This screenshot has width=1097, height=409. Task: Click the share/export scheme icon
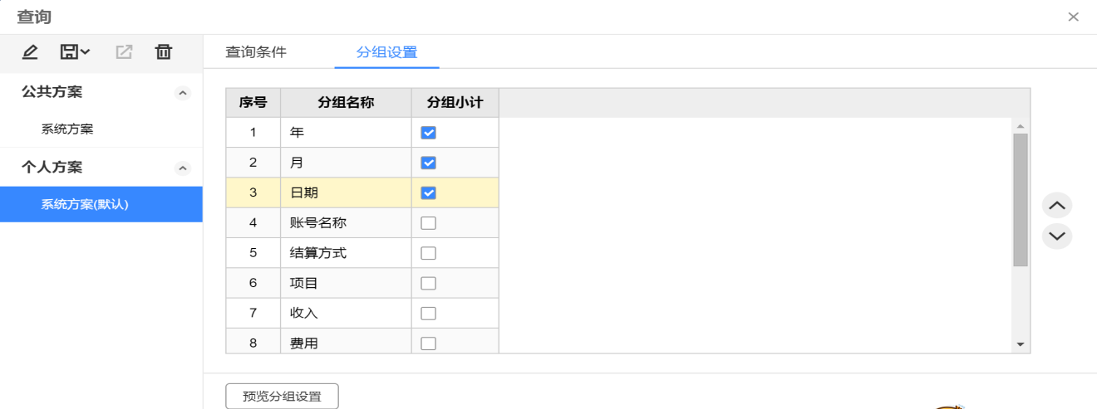(124, 52)
